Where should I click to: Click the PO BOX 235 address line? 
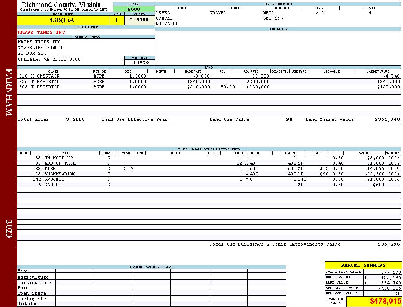pyautogui.click(x=32, y=53)
